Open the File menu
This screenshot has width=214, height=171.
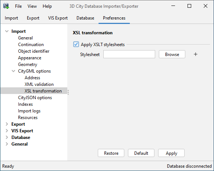18,6
